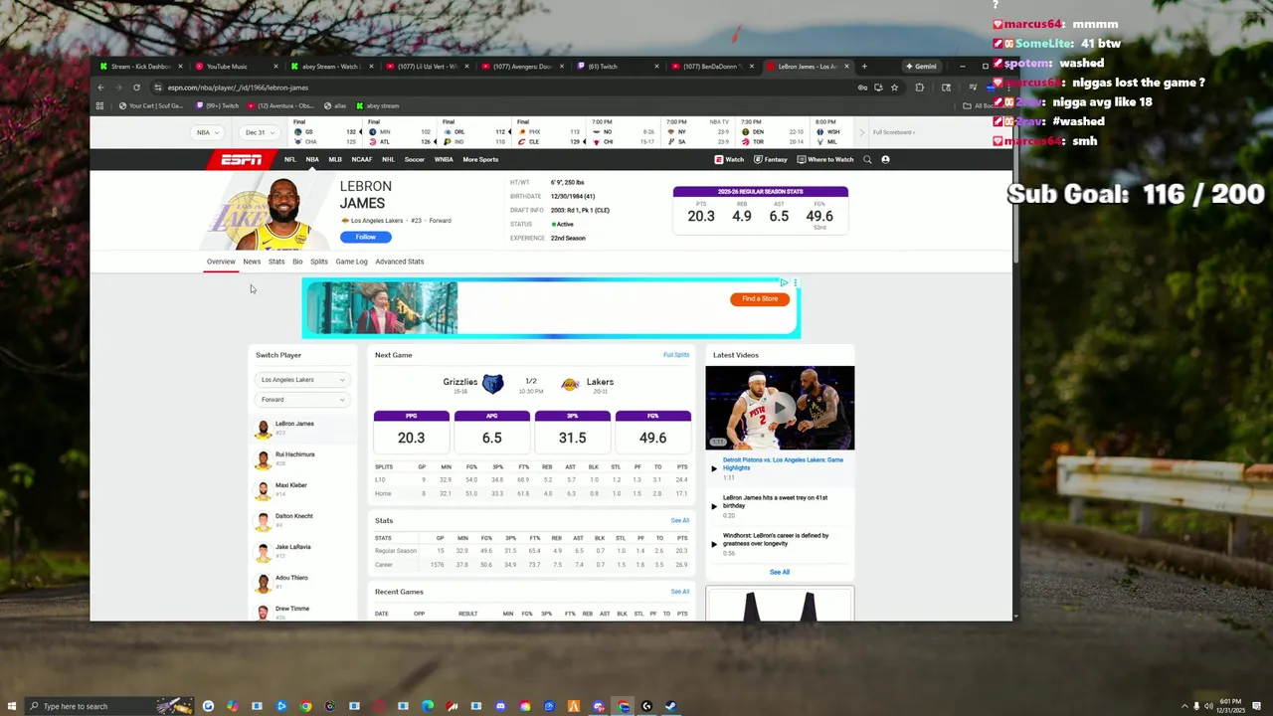
Task: Switch to the Twitch browser tab
Action: click(617, 67)
